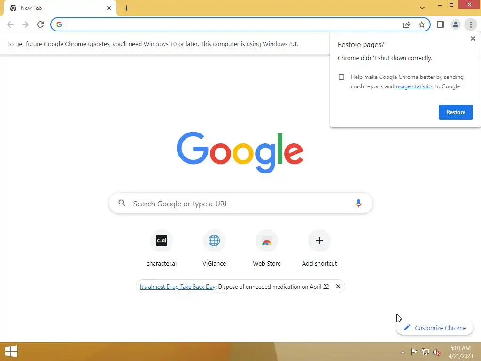The image size is (481, 361).
Task: Dismiss the Drug Take Back Day promo
Action: click(338, 286)
